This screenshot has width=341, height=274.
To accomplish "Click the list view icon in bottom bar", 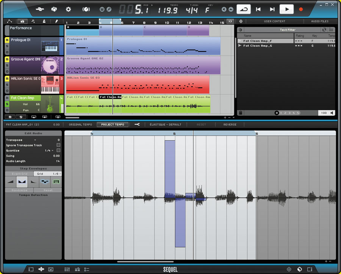I will tap(87, 269).
